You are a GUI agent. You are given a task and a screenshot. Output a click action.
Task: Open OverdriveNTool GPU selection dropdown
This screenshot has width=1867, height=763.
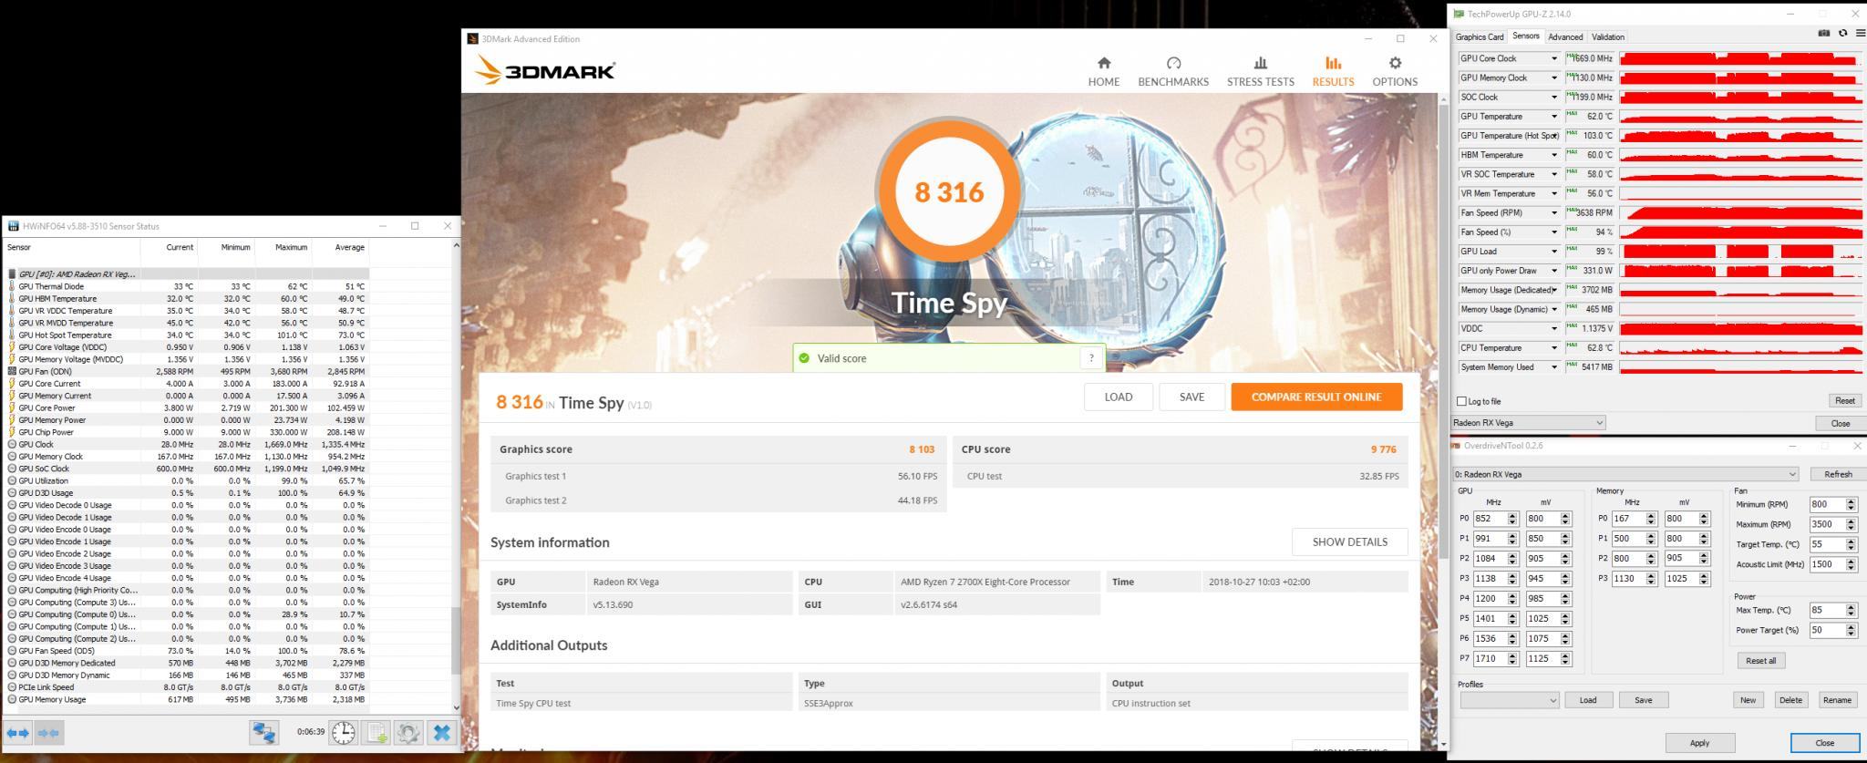pyautogui.click(x=1625, y=474)
